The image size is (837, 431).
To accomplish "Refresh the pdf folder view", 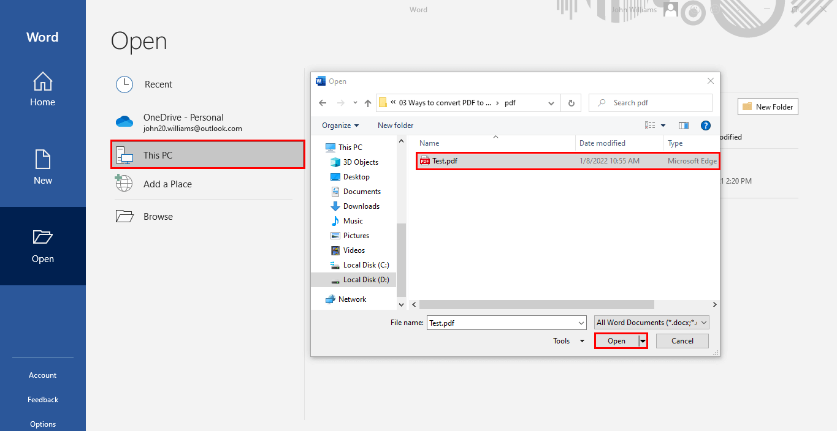I will click(571, 103).
